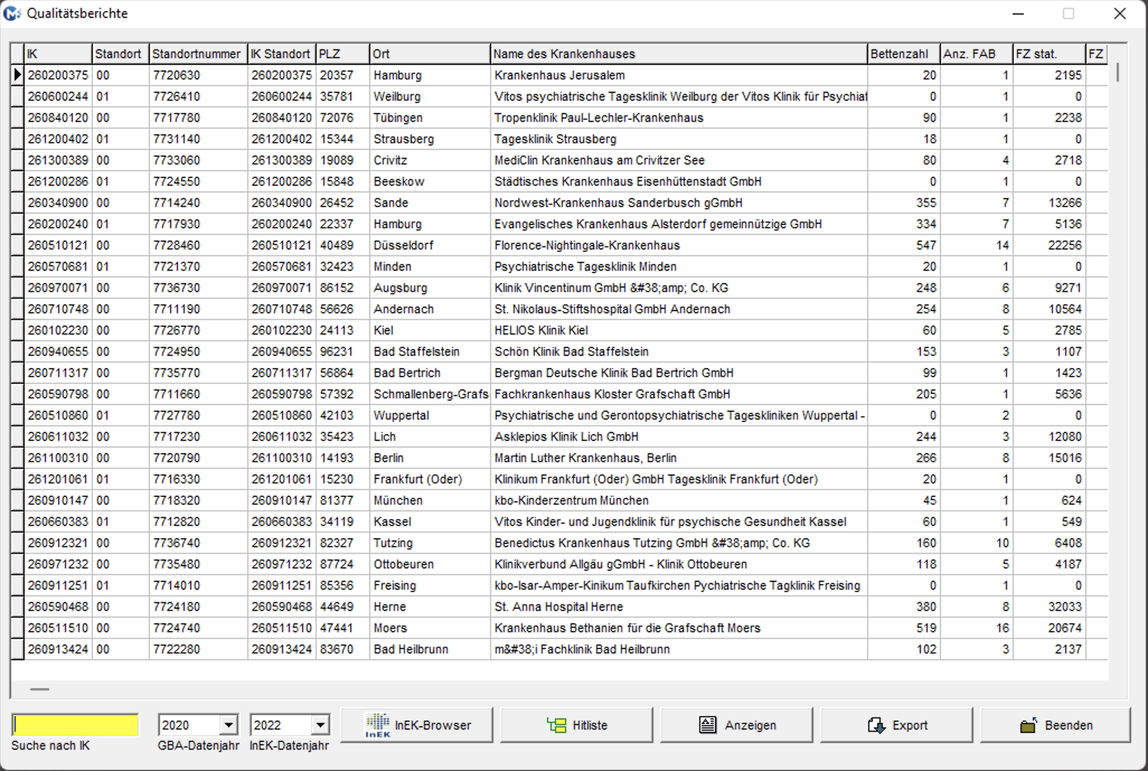Click the Standortnummer cell 7712820

(x=199, y=521)
